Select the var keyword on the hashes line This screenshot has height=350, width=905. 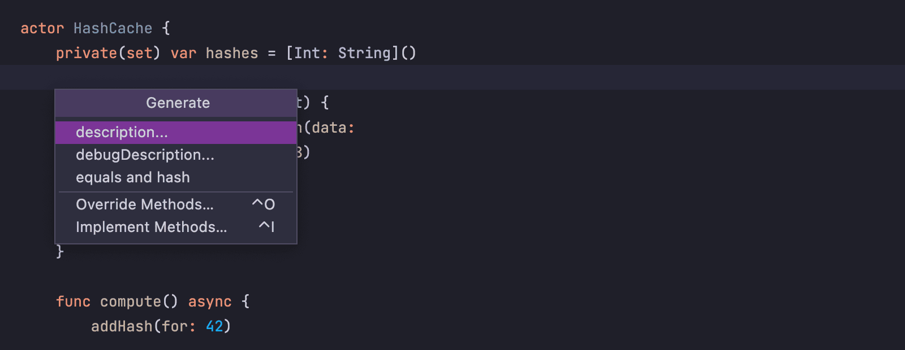pos(184,53)
